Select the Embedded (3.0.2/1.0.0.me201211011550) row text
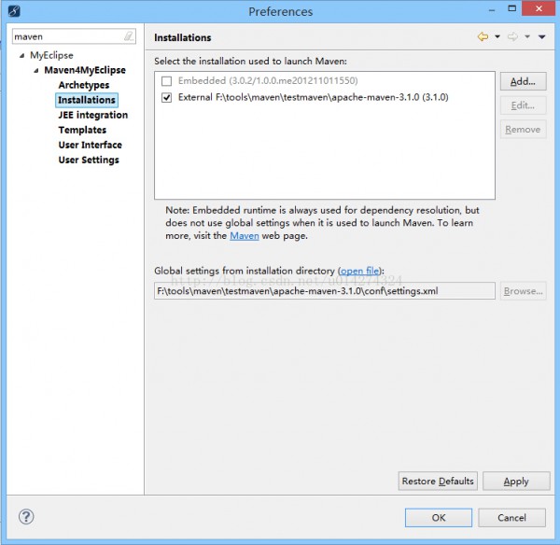The image size is (560, 545). (268, 80)
